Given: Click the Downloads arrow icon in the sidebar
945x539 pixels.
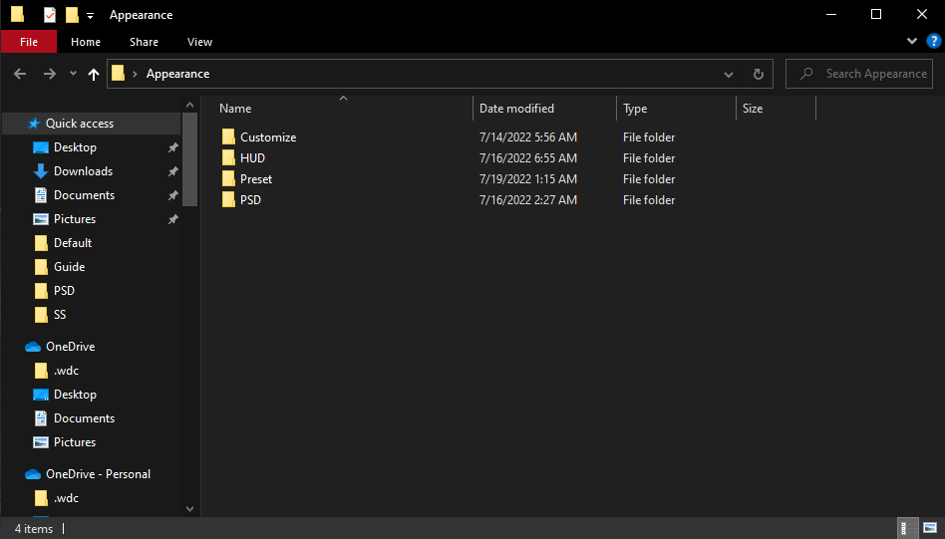Looking at the screenshot, I should [x=41, y=171].
